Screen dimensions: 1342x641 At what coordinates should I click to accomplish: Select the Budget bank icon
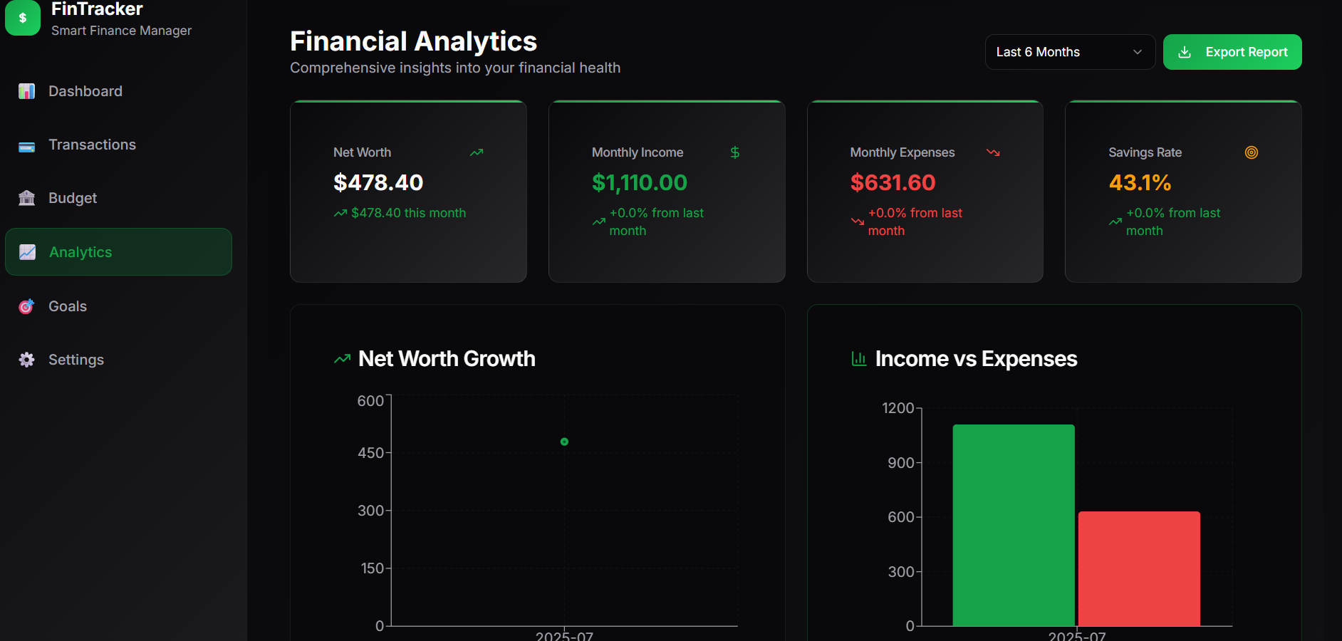(x=26, y=198)
